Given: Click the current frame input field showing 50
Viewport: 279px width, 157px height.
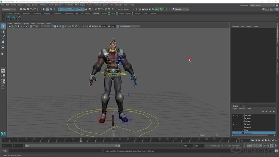Looking at the screenshot, I should click(x=245, y=141).
